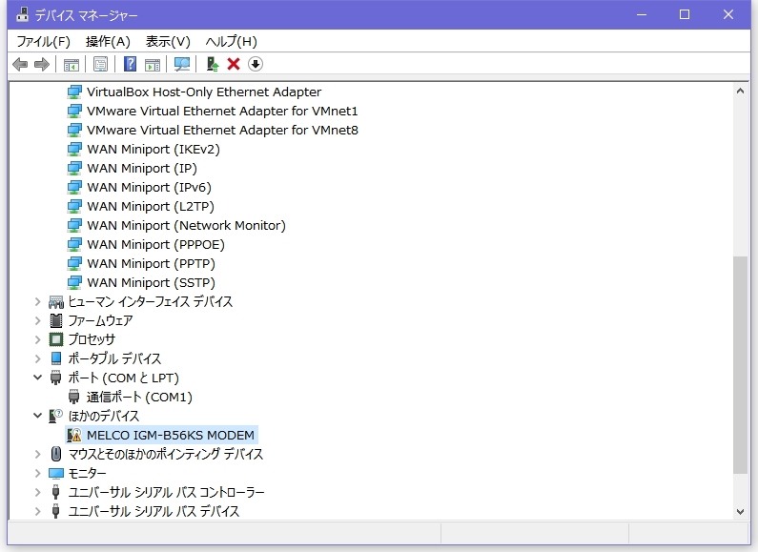Click the mouse category icon
The height and width of the screenshot is (552, 758).
tap(56, 454)
